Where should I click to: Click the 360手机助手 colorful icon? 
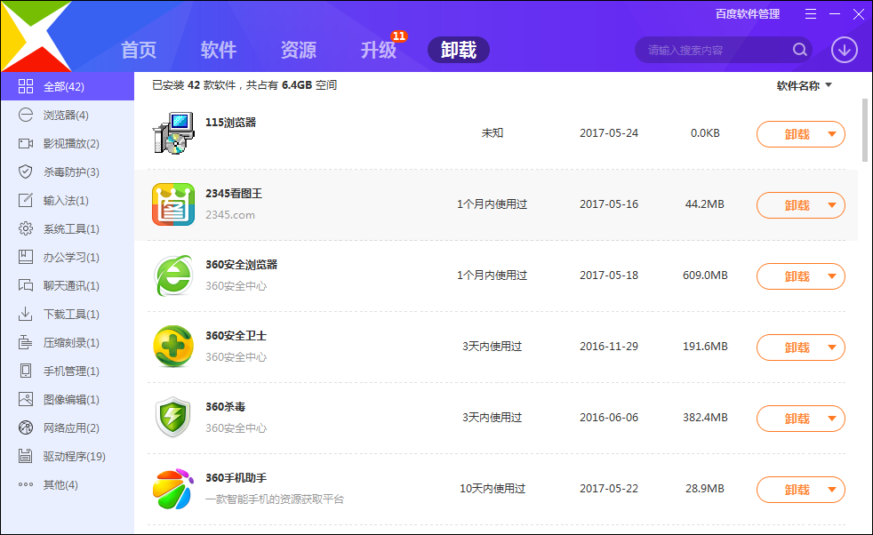click(173, 489)
